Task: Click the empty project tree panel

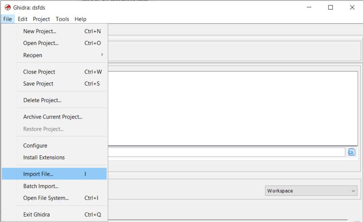Action: coord(233,109)
